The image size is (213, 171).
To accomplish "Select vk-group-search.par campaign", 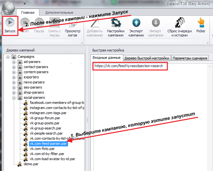I will (46, 128).
